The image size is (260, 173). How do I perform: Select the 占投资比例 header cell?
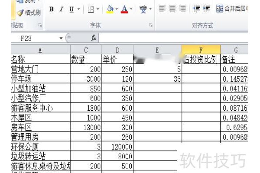(201, 59)
